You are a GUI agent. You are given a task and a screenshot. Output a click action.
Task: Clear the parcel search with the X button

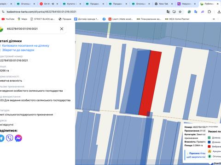tap(62, 29)
